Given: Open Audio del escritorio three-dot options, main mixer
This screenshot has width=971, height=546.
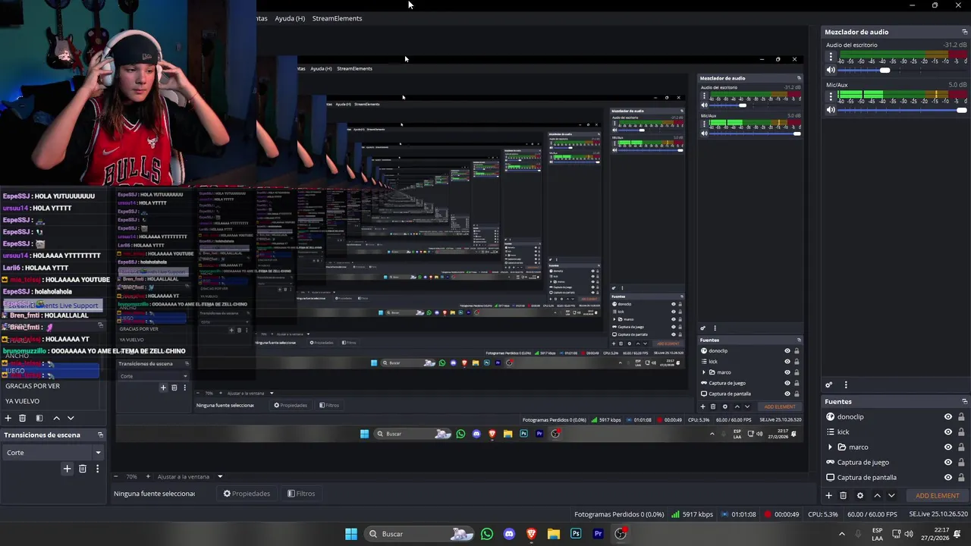Looking at the screenshot, I should tap(831, 57).
